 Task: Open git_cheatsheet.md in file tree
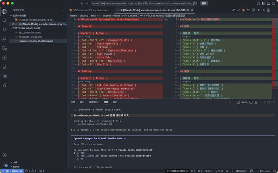pos(30,33)
